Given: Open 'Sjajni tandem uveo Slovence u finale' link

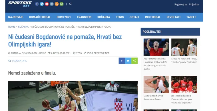Looking at the screenshot, I should click(153, 98).
